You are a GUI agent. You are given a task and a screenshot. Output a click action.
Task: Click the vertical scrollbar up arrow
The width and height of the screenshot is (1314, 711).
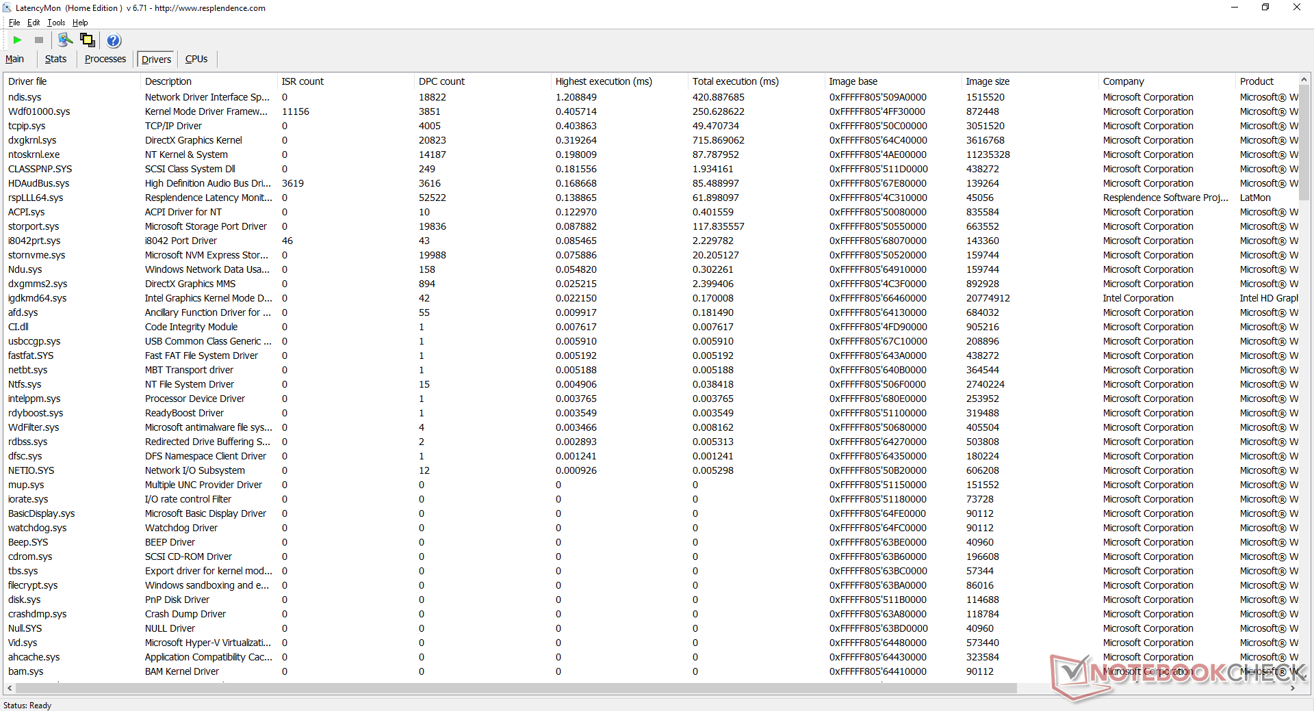click(x=1304, y=80)
